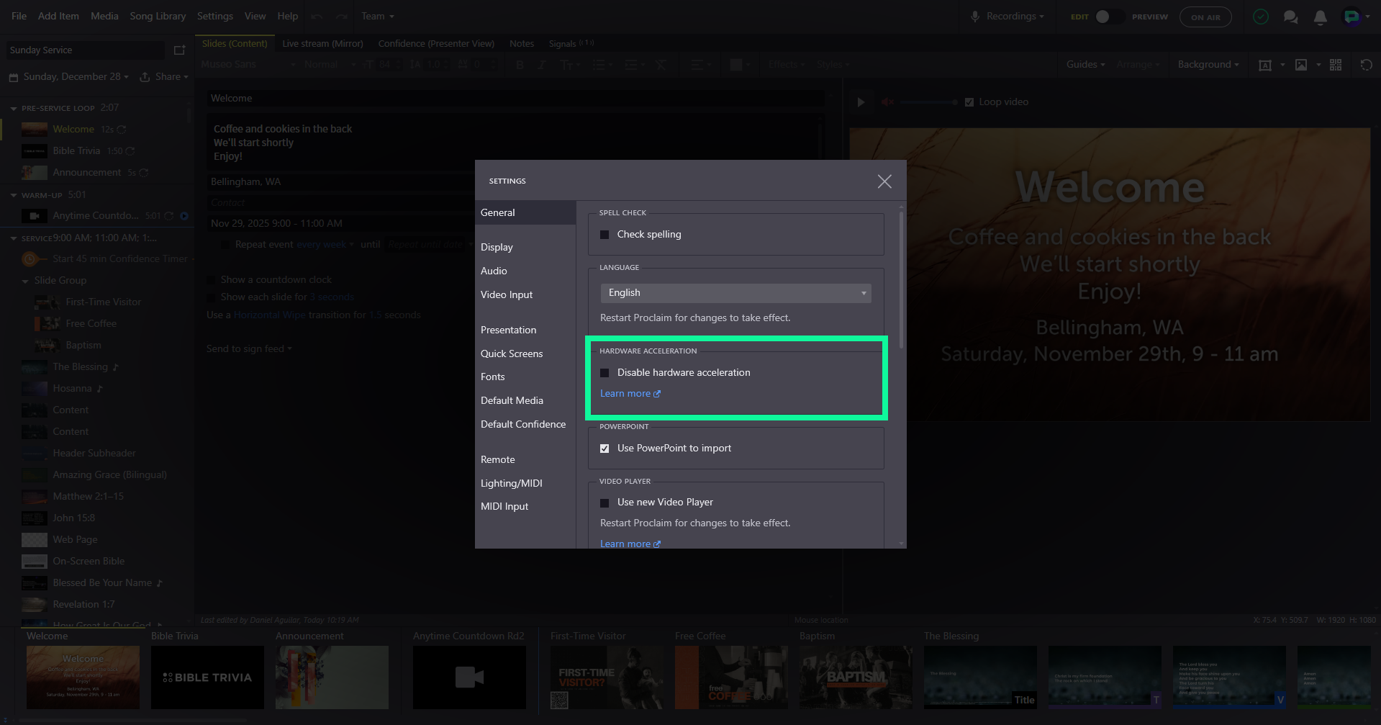1381x725 pixels.
Task: Uncheck the Loop video checkbox
Action: tap(969, 102)
